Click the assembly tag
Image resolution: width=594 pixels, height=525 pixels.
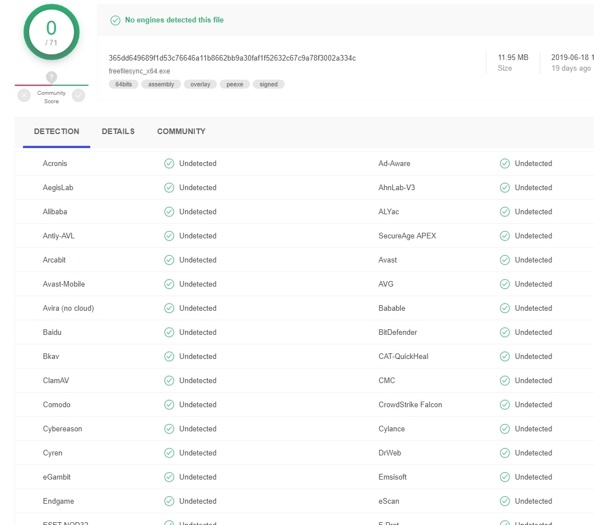161,84
